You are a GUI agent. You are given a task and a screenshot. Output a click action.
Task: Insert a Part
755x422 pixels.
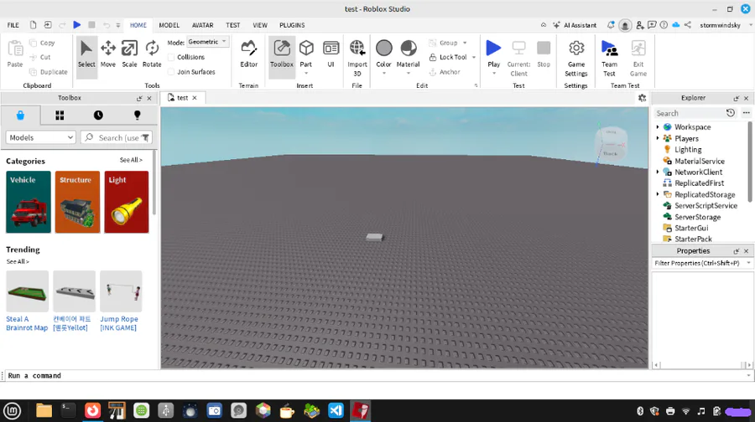[306, 52]
